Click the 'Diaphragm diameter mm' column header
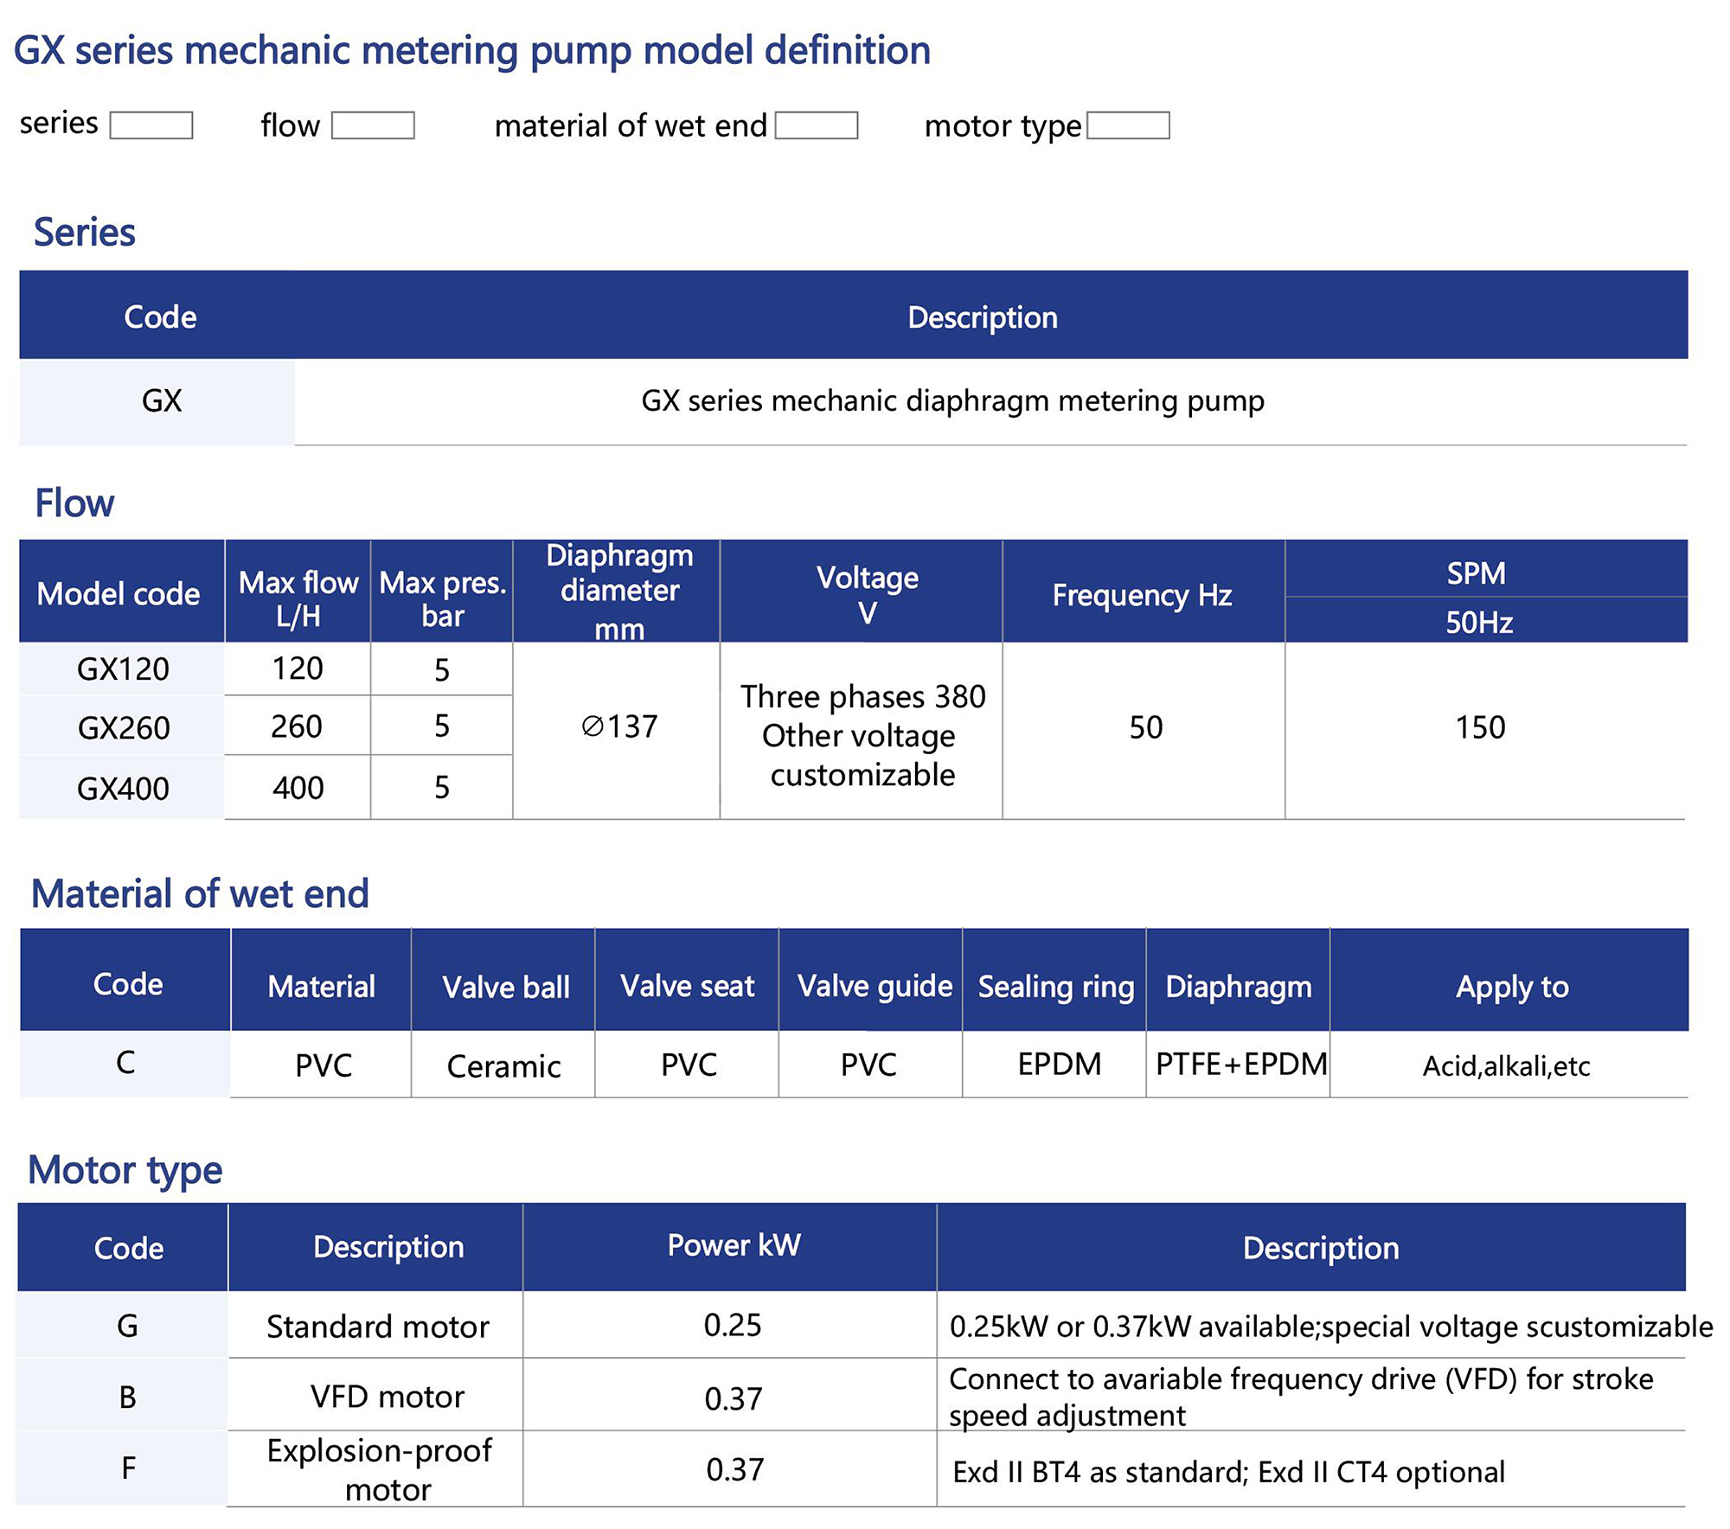 [x=619, y=592]
